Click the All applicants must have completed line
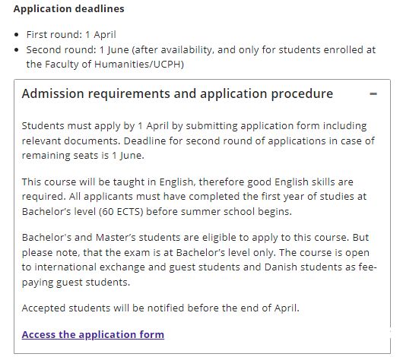 (x=194, y=197)
